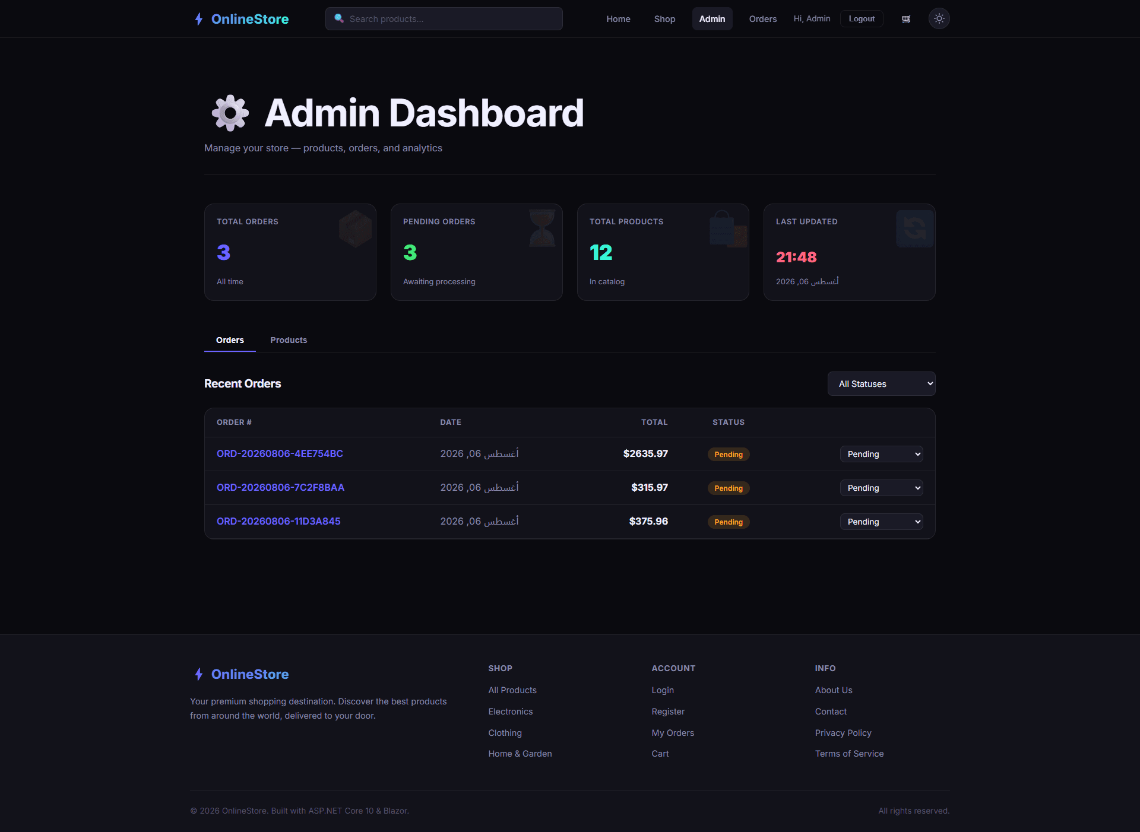Image resolution: width=1140 pixels, height=832 pixels.
Task: Open Shop from the navigation bar
Action: (x=664, y=19)
